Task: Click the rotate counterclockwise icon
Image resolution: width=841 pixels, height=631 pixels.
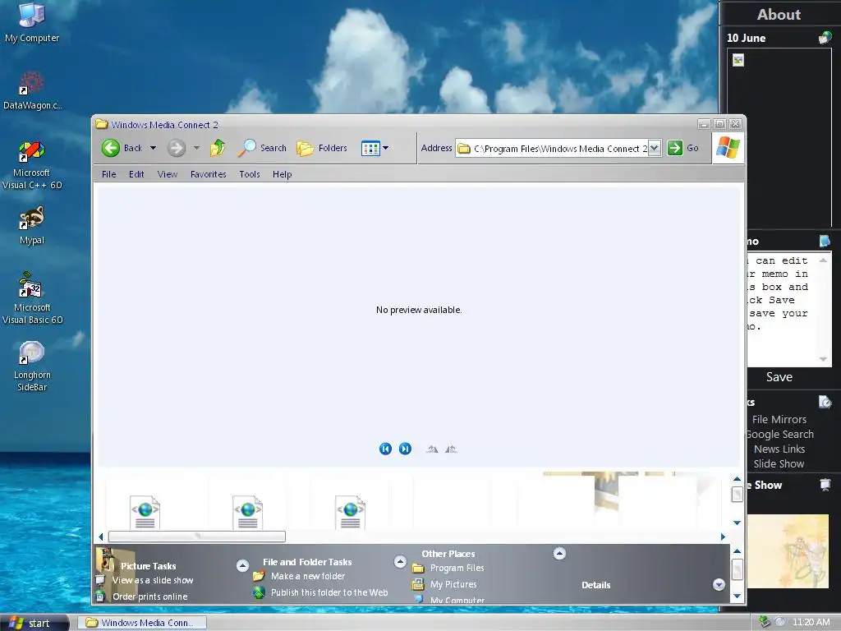Action: 451,449
